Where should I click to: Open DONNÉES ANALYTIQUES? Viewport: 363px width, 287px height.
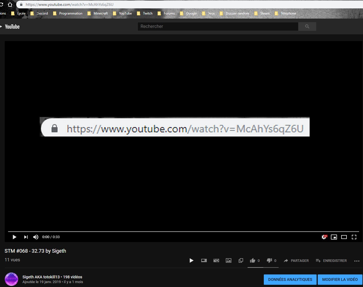pos(290,279)
